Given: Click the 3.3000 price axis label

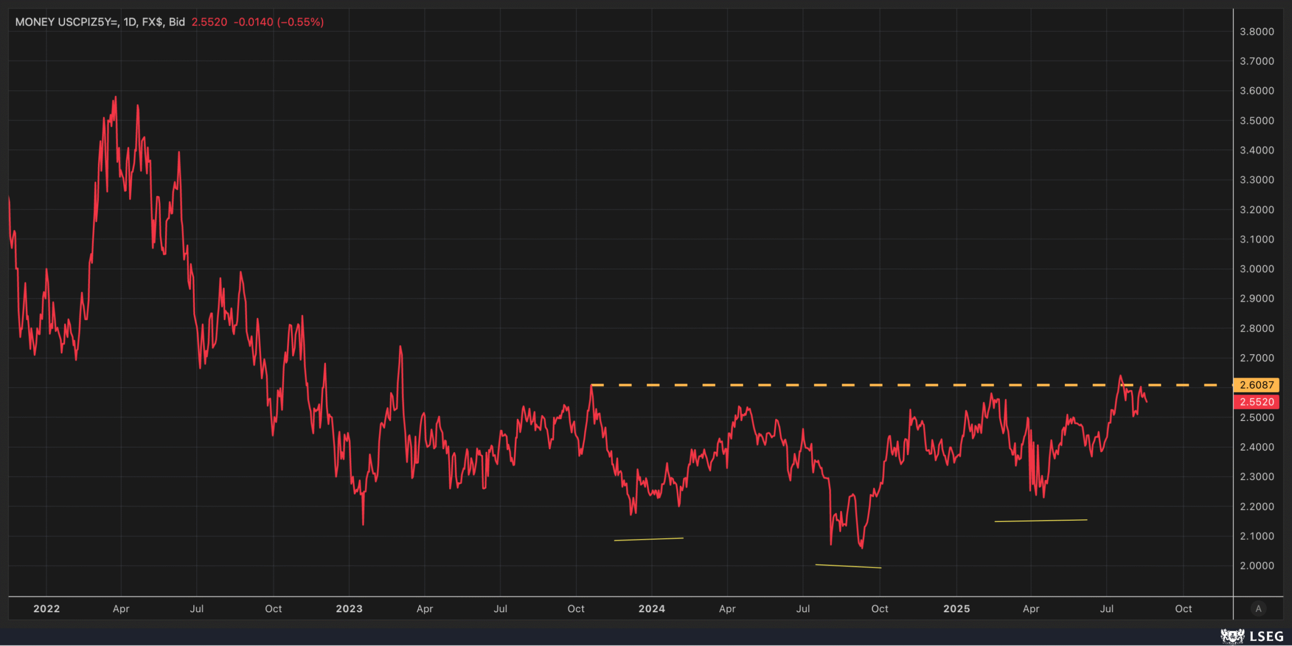Looking at the screenshot, I should (x=1257, y=180).
